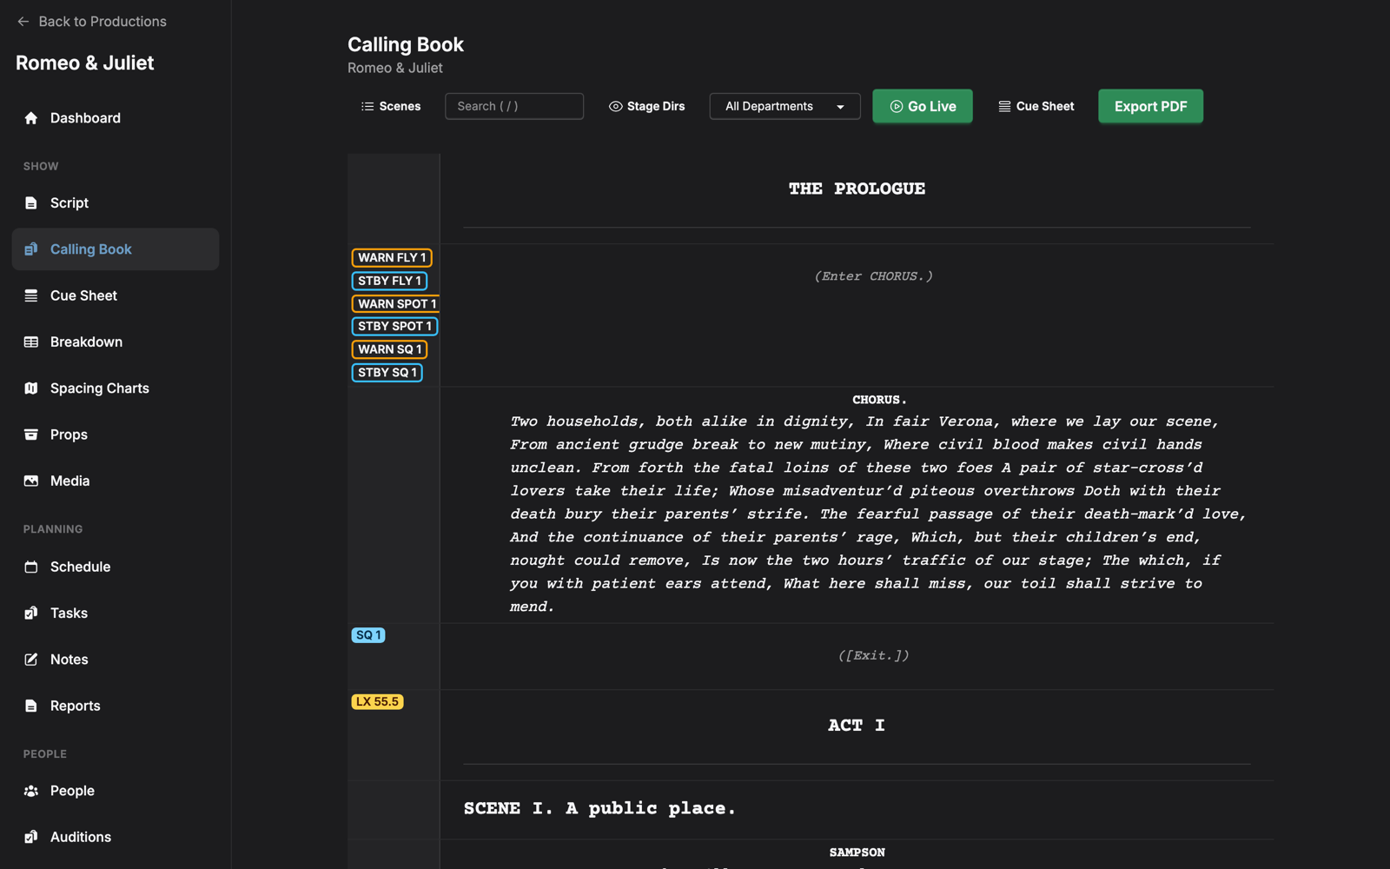Select the WARN SPOT 1 cue tag
The width and height of the screenshot is (1390, 869).
pyautogui.click(x=396, y=304)
